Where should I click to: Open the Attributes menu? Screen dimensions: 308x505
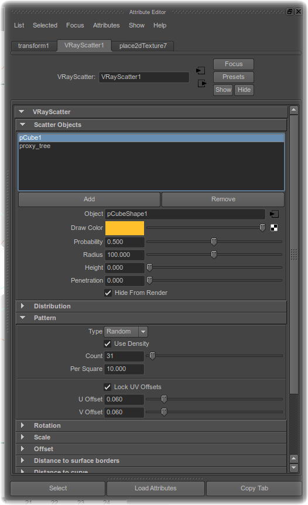pos(107,25)
